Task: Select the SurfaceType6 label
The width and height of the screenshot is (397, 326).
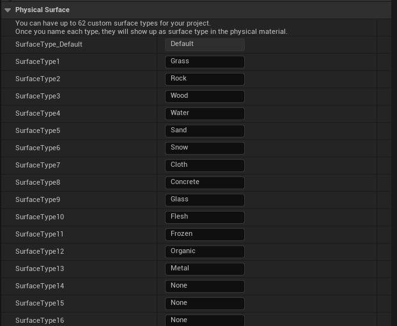Action: click(38, 148)
